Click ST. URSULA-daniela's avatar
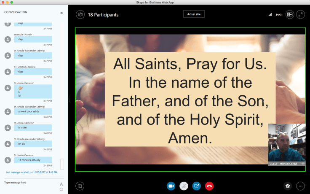 (8, 72)
